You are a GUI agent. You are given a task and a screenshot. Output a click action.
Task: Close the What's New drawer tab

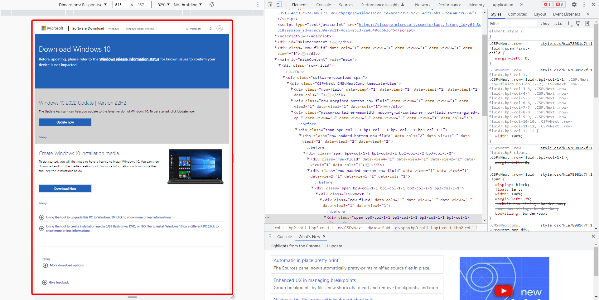click(324, 236)
